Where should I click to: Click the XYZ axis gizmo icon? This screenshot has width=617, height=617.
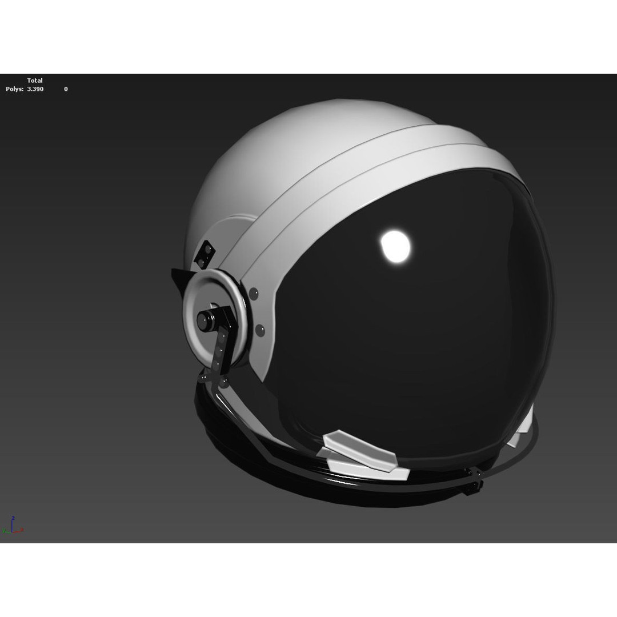(x=13, y=525)
